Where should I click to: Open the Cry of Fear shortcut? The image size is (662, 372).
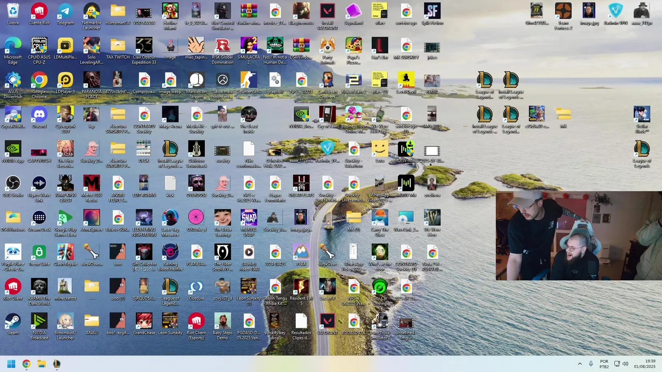(x=327, y=118)
